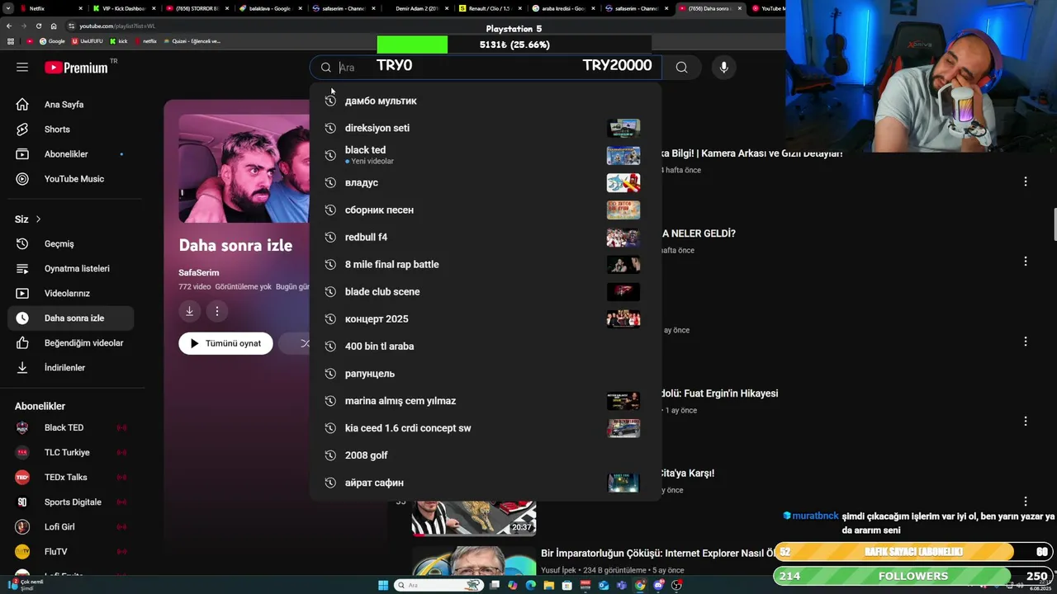The height and width of the screenshot is (594, 1057).
Task: Open Lofi Girl subscription channel
Action: (x=71, y=527)
